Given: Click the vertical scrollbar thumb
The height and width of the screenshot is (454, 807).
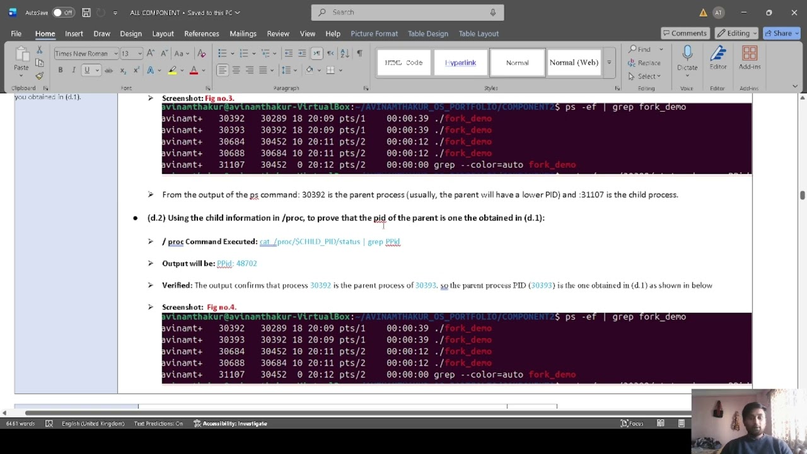Looking at the screenshot, I should pyautogui.click(x=802, y=195).
